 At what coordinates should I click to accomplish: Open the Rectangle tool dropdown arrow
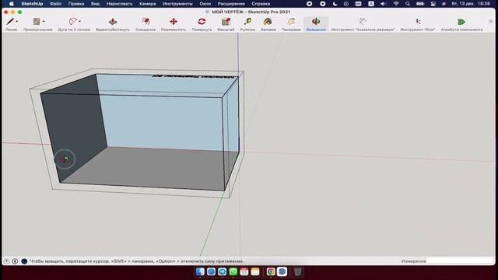pyautogui.click(x=44, y=22)
